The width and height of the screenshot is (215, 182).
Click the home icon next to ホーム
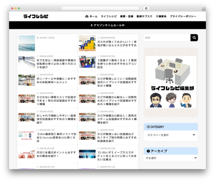[87, 16]
